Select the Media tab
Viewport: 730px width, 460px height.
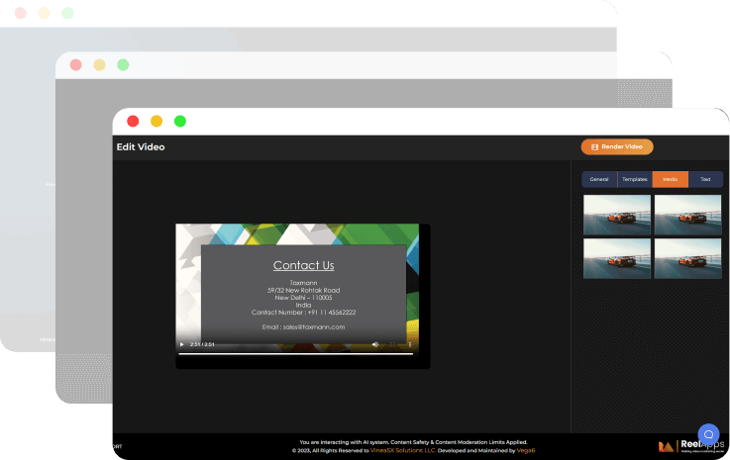pos(671,179)
